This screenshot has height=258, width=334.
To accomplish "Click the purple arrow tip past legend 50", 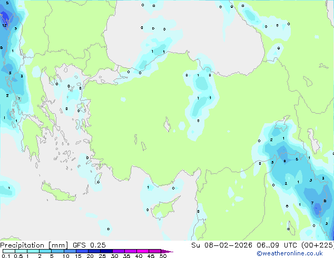I will 167,251.
